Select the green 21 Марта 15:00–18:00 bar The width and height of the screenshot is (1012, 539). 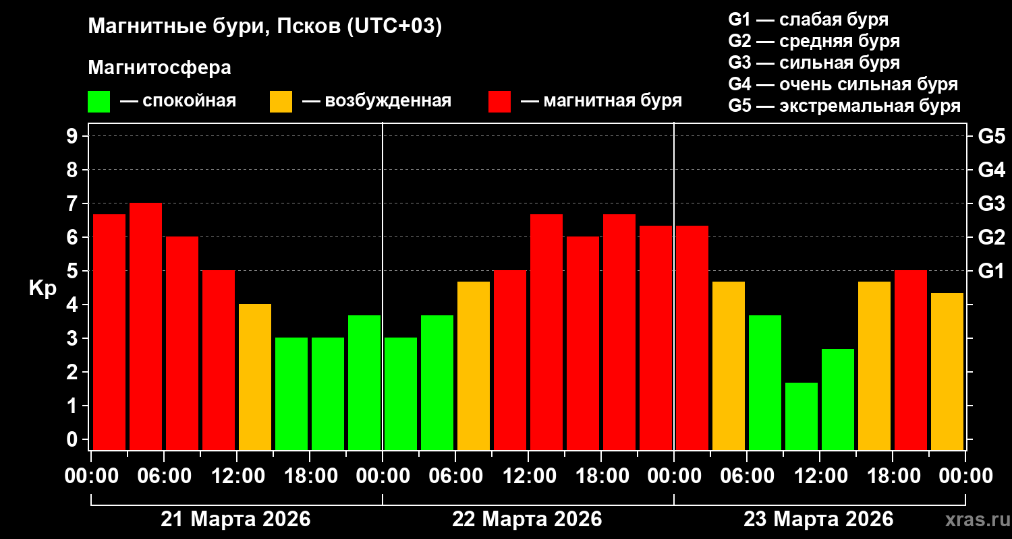(x=291, y=394)
